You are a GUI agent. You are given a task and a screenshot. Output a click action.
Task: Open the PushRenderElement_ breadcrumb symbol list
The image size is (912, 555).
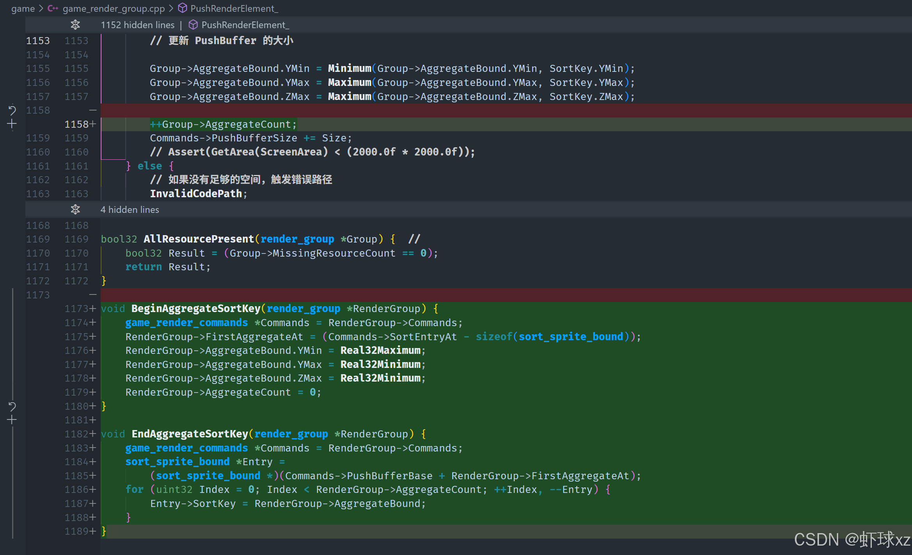(x=234, y=8)
